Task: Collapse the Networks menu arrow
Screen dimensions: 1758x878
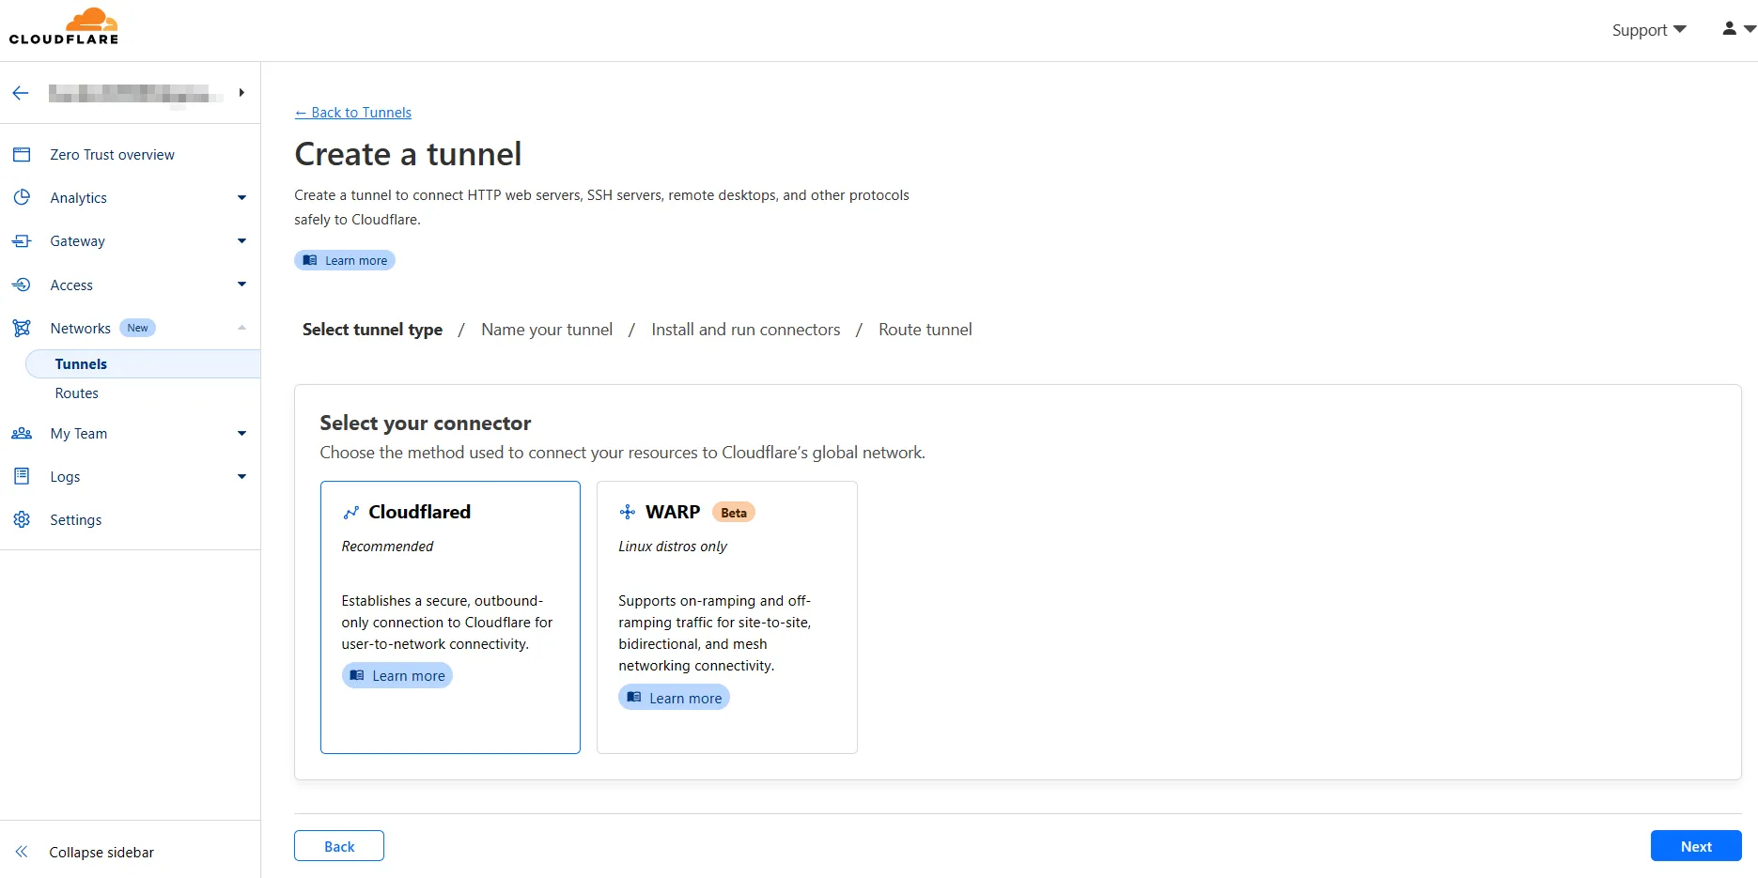Action: 241,328
